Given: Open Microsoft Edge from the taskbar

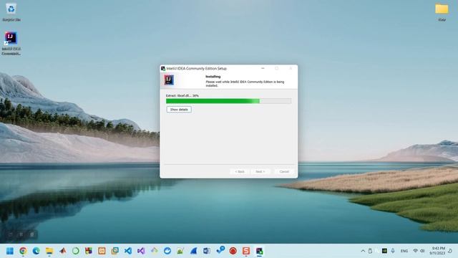Looking at the screenshot, I should tap(36, 251).
